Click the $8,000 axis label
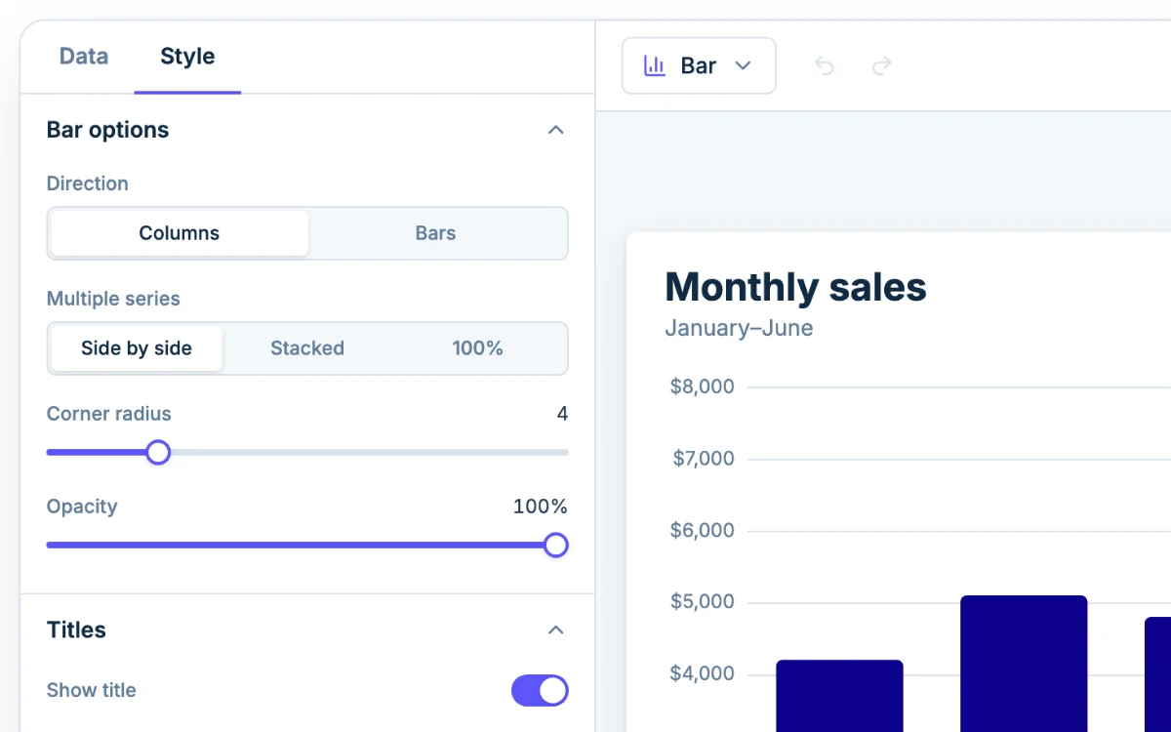Viewport: 1171px width, 732px height. (703, 386)
